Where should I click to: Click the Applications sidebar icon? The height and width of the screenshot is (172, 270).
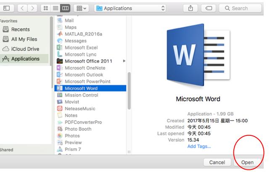point(5,59)
